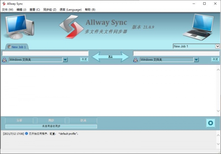Click the 未启用自动同步 status bar
The height and width of the screenshot is (154, 221).
click(51, 126)
